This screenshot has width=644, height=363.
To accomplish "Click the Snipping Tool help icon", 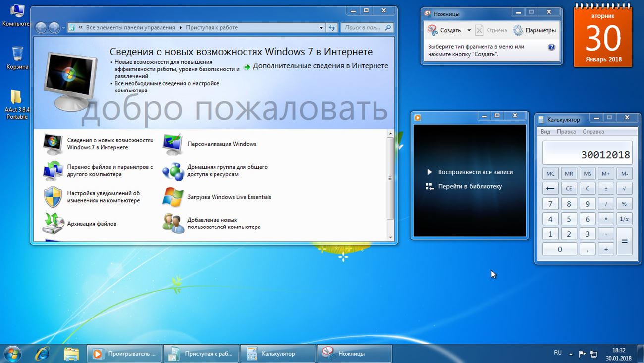I will point(551,47).
